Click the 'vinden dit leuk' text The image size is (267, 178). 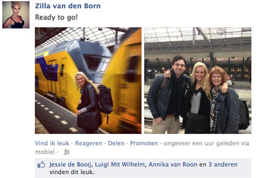tap(72, 172)
